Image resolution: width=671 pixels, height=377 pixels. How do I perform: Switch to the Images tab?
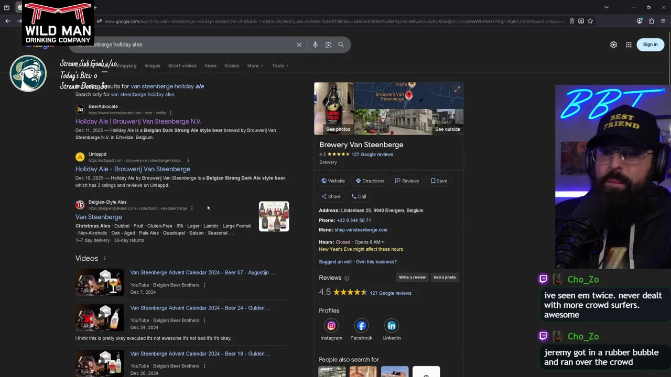coord(153,65)
